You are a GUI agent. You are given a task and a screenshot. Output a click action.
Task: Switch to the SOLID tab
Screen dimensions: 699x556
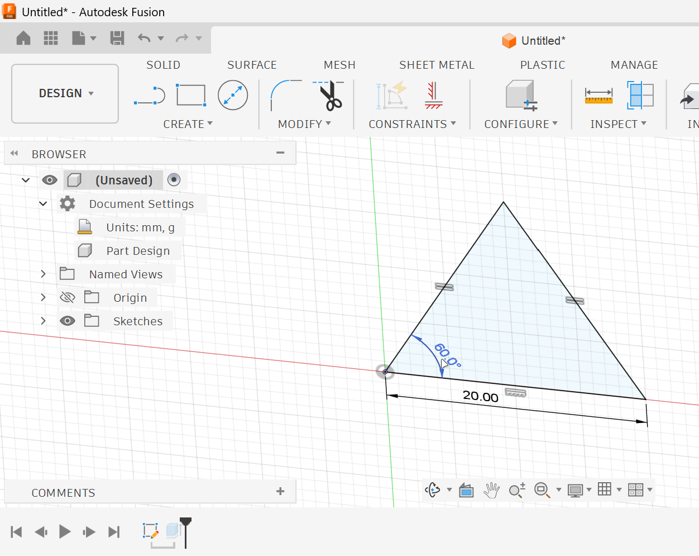[x=163, y=65]
